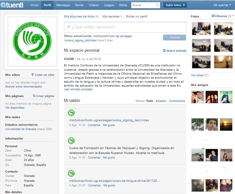The width and height of the screenshot is (235, 194).
Task: Click the Crear un sitio pin icon
Action: point(32,75)
